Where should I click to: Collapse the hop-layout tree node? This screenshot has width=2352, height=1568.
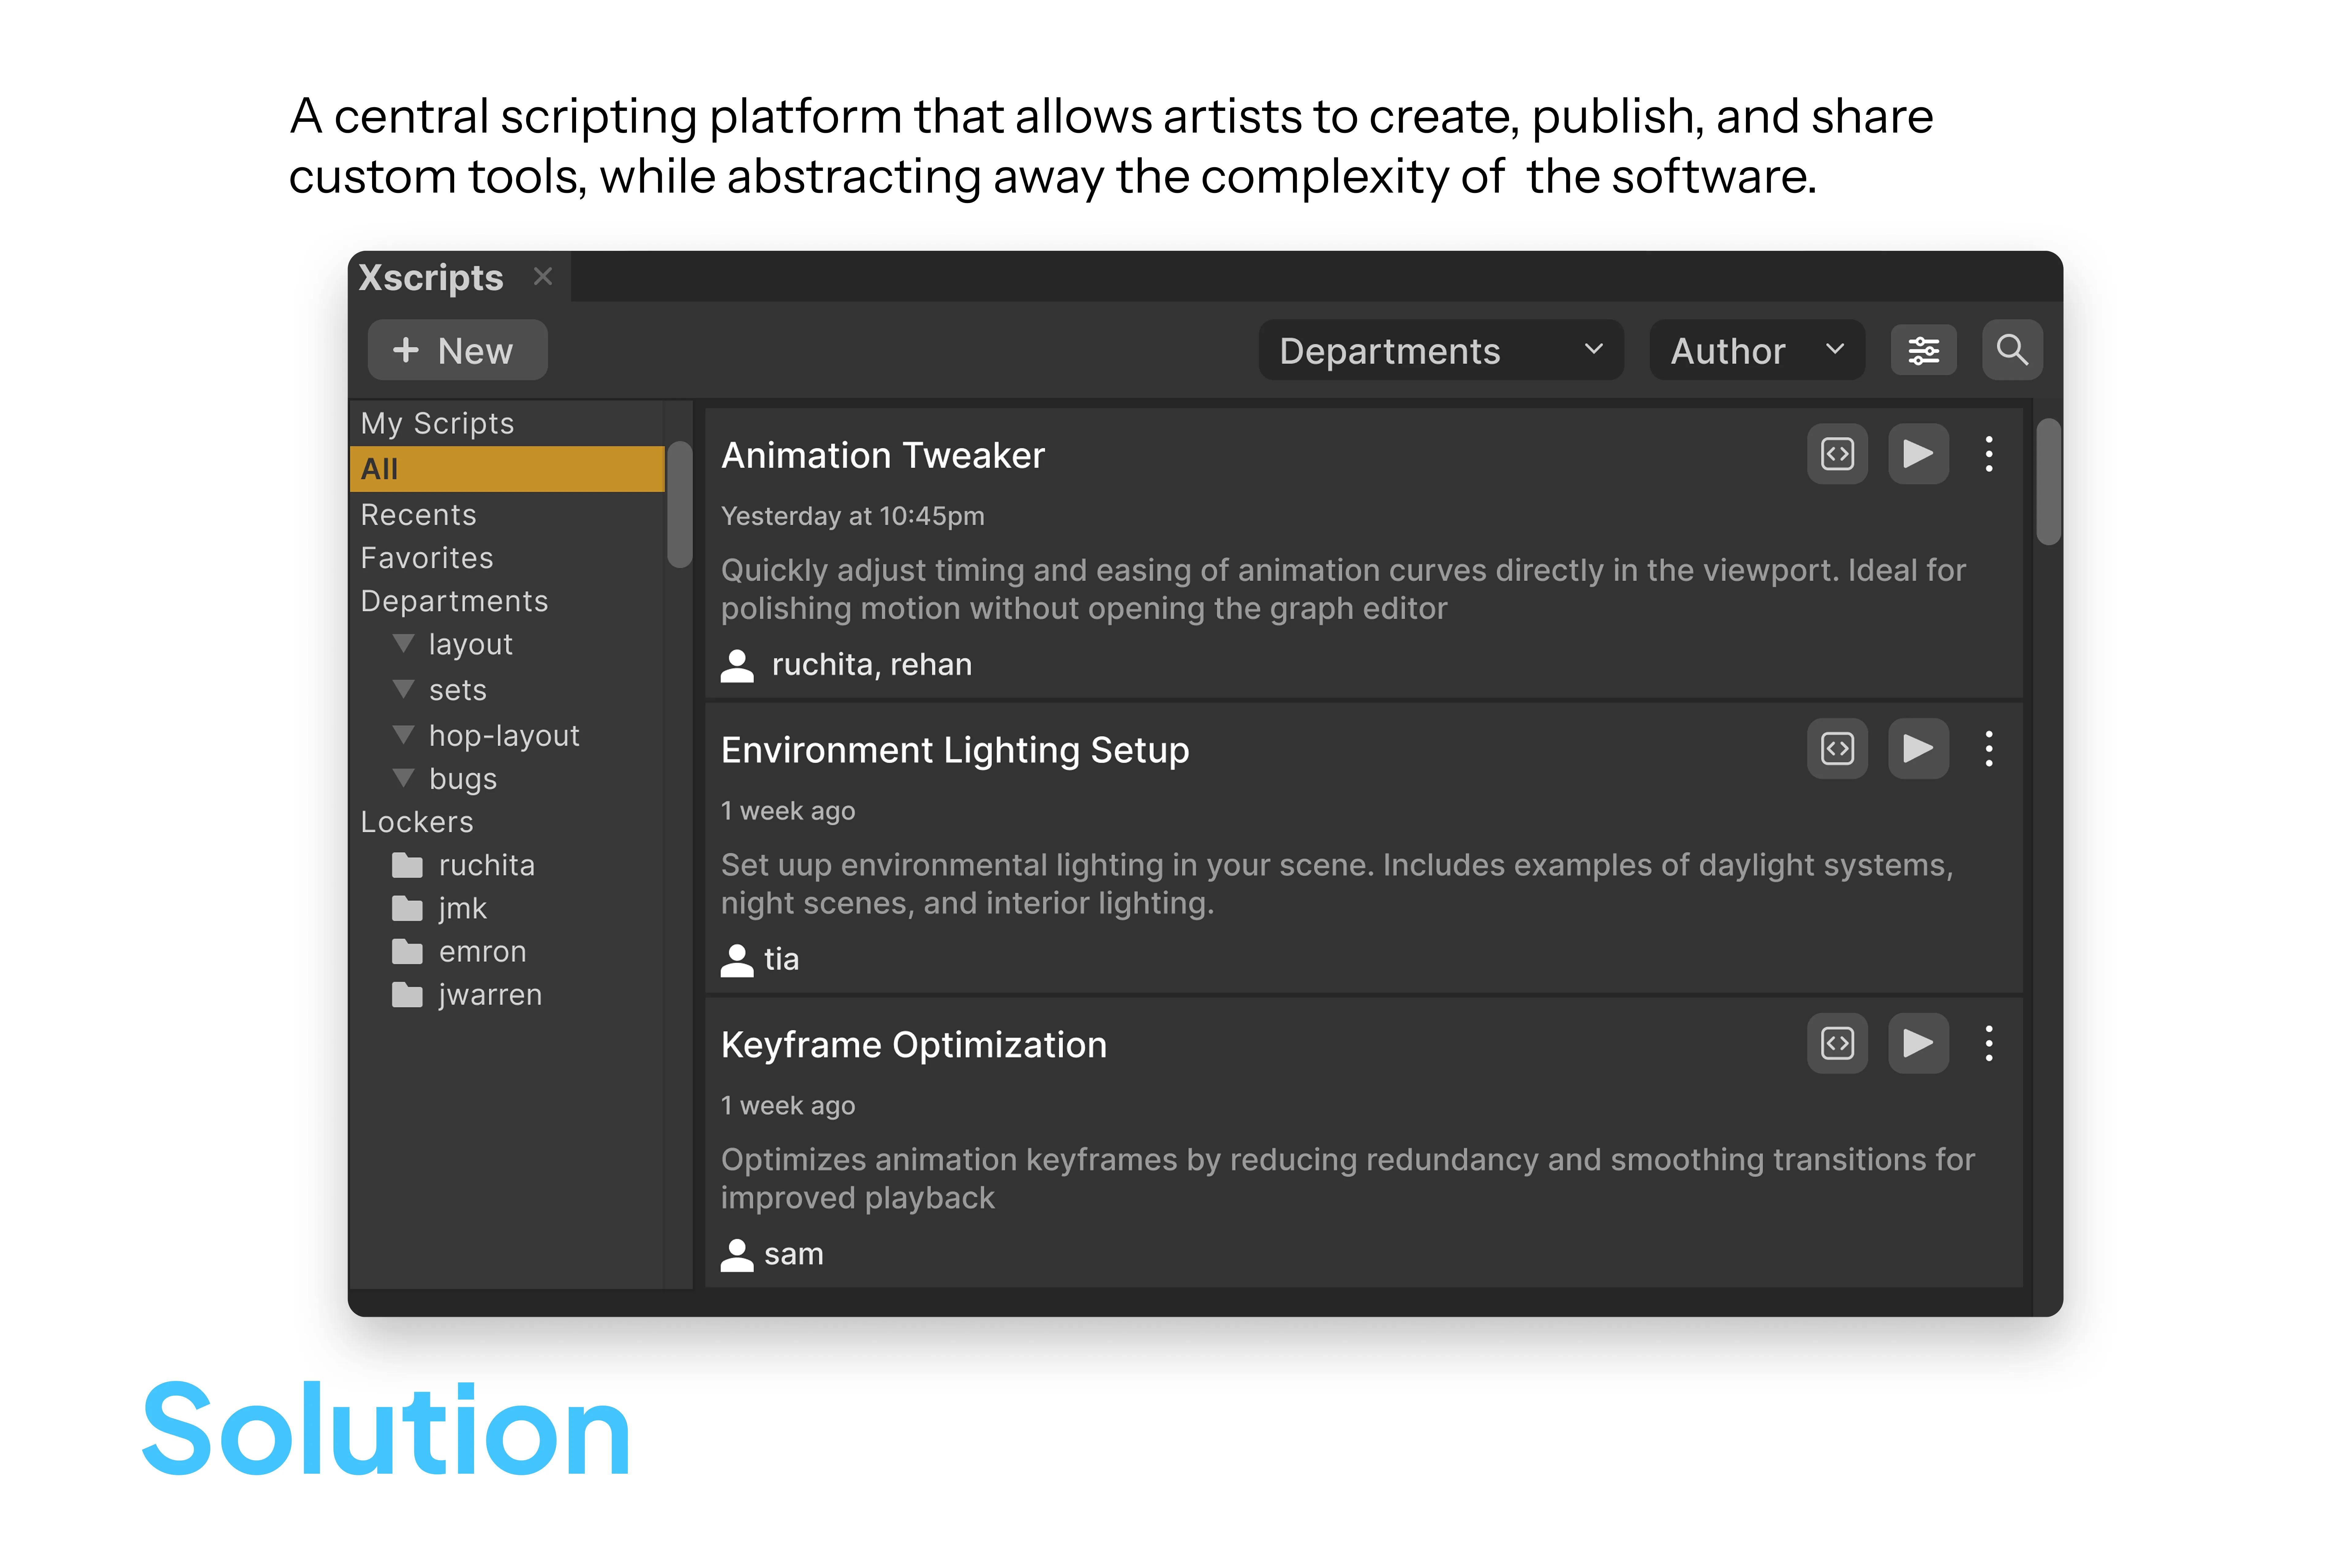404,735
